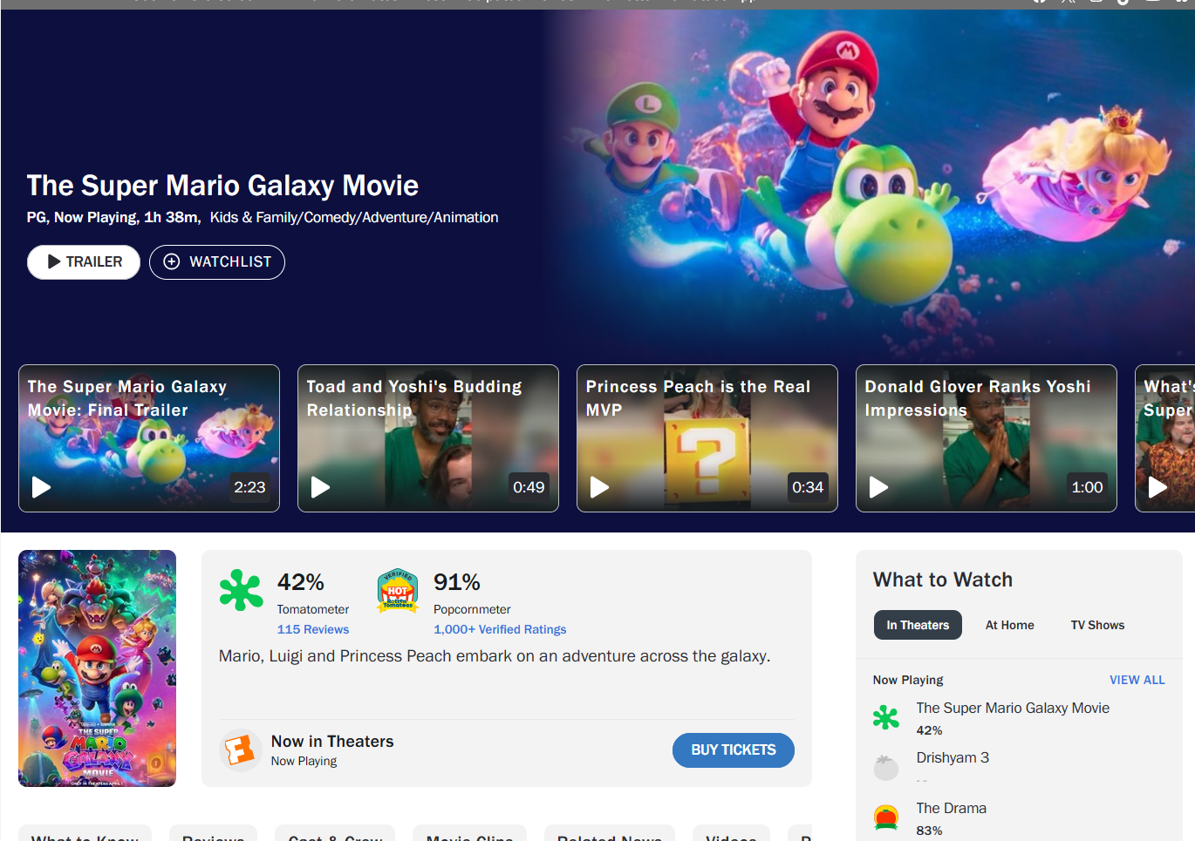Click the 0:34 duration badge

coord(808,487)
